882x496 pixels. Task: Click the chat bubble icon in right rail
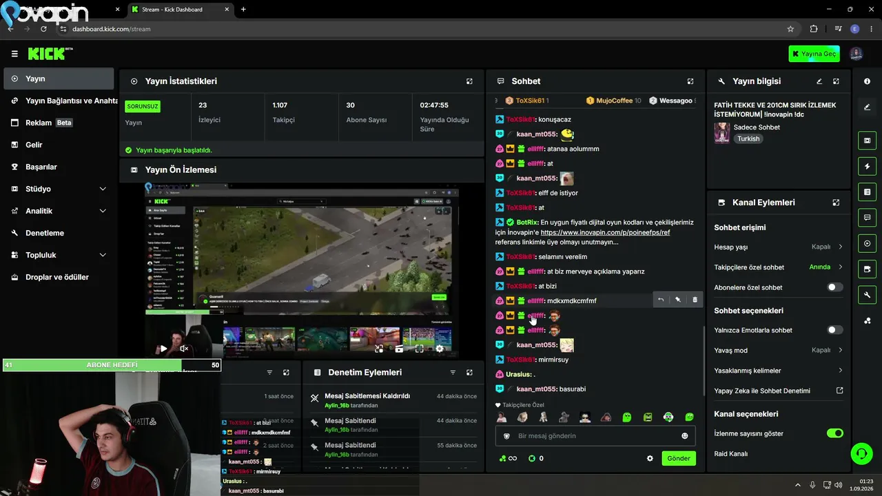point(867,218)
